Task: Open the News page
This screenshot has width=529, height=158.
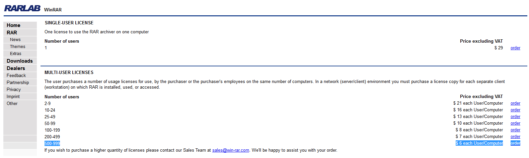Action: 15,40
